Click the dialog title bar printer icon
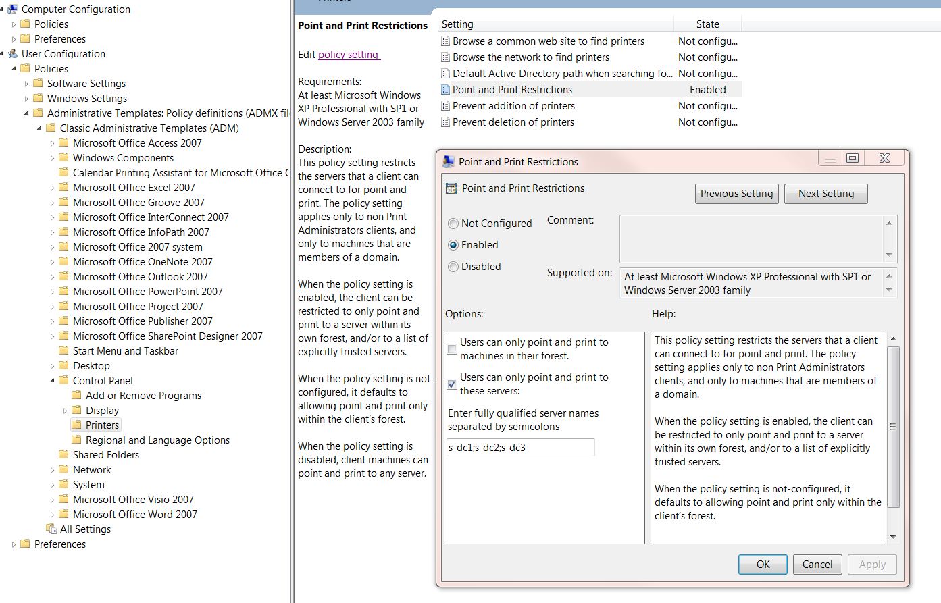This screenshot has height=603, width=941. click(x=449, y=161)
